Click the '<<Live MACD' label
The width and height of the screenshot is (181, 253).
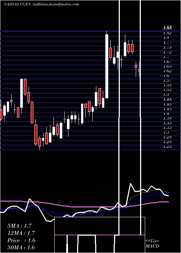pos(152,244)
